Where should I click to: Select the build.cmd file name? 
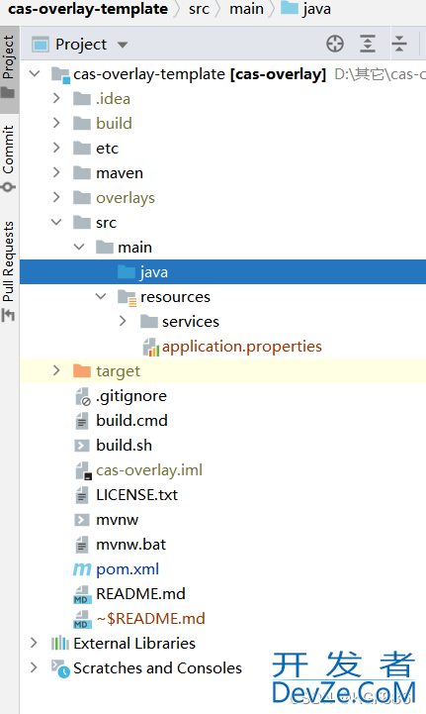point(131,420)
